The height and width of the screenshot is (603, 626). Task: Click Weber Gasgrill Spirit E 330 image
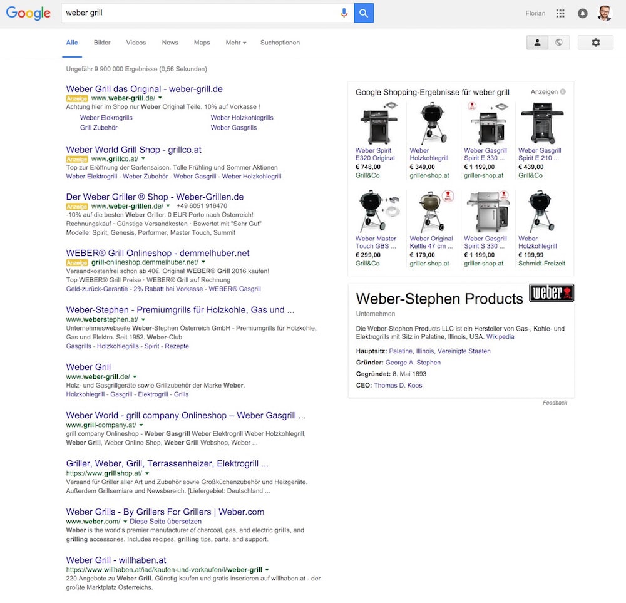(487, 123)
